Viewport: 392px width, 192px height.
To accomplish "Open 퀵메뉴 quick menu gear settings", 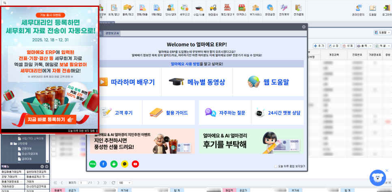I will [x=42, y=167].
